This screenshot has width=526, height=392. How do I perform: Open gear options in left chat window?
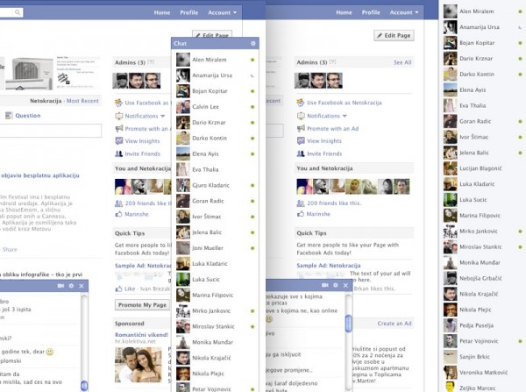[x=71, y=286]
